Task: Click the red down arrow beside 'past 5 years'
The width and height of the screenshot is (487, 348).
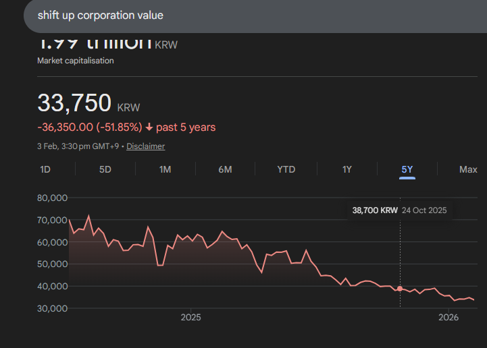Action: (149, 127)
